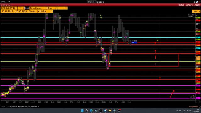This screenshot has width=201, height=113.
Task: Switch to the chart tab
Action: point(100,2)
